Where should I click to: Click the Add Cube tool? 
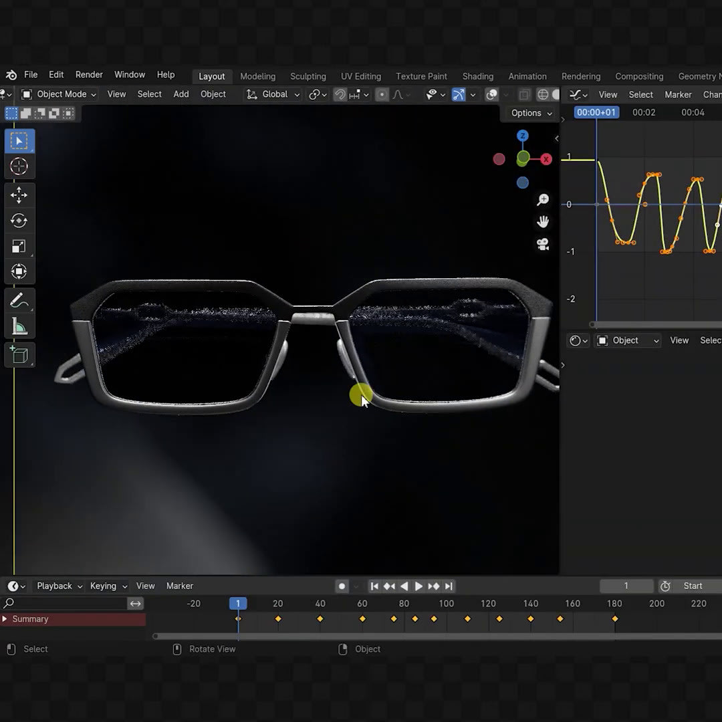tap(19, 354)
